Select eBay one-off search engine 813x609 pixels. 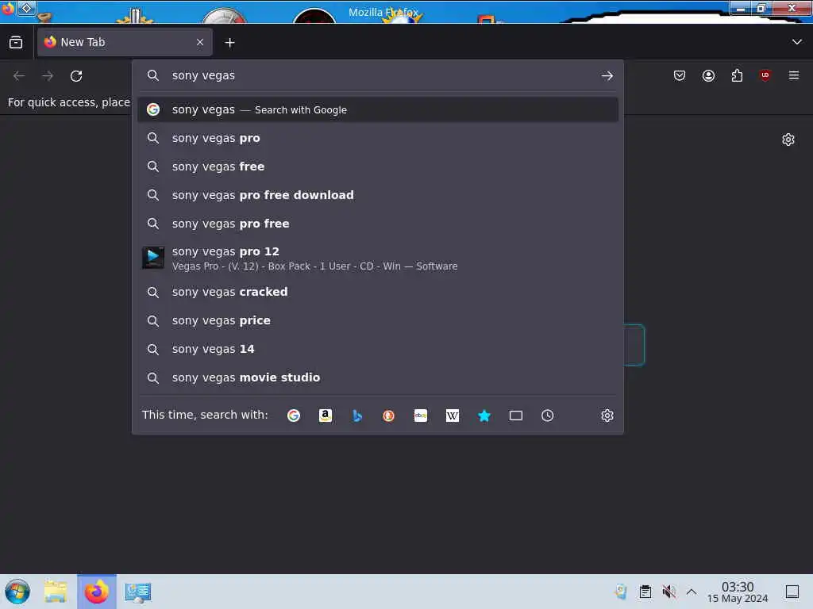421,416
